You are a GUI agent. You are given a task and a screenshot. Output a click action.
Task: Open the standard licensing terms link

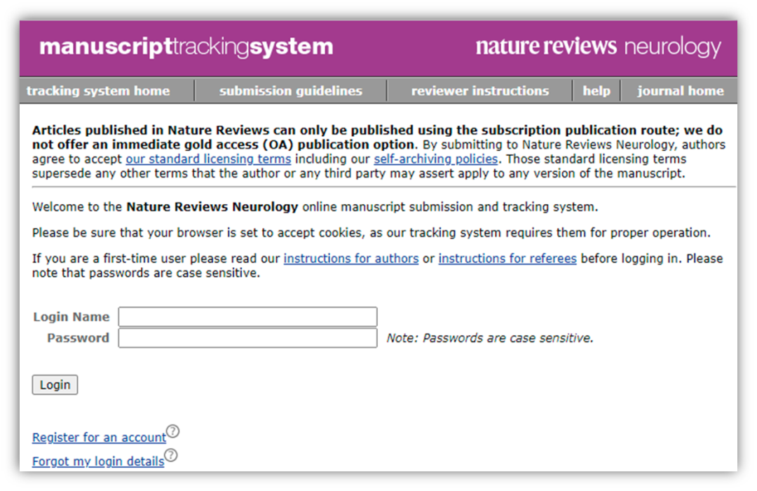(x=208, y=159)
